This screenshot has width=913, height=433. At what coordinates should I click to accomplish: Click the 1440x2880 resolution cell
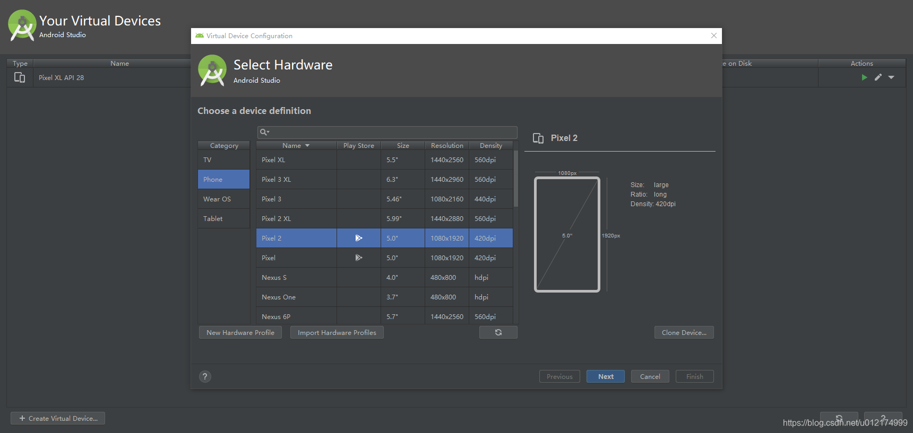(447, 218)
